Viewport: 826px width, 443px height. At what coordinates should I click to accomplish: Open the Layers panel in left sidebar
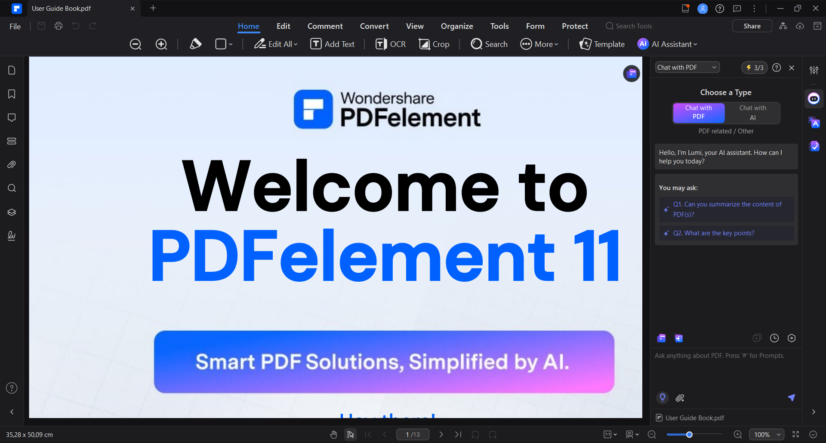(x=12, y=212)
